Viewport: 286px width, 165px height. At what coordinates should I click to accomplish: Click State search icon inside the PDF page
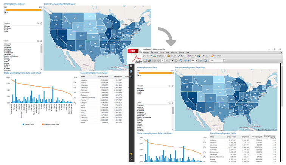pyautogui.click(x=169, y=103)
